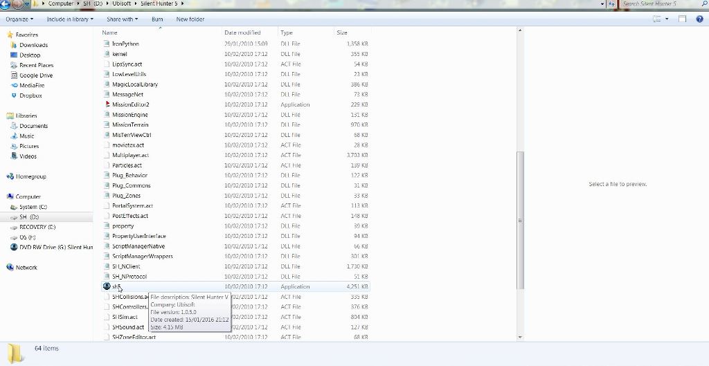Open Desktop in Favorites
The width and height of the screenshot is (709, 366).
coord(30,55)
